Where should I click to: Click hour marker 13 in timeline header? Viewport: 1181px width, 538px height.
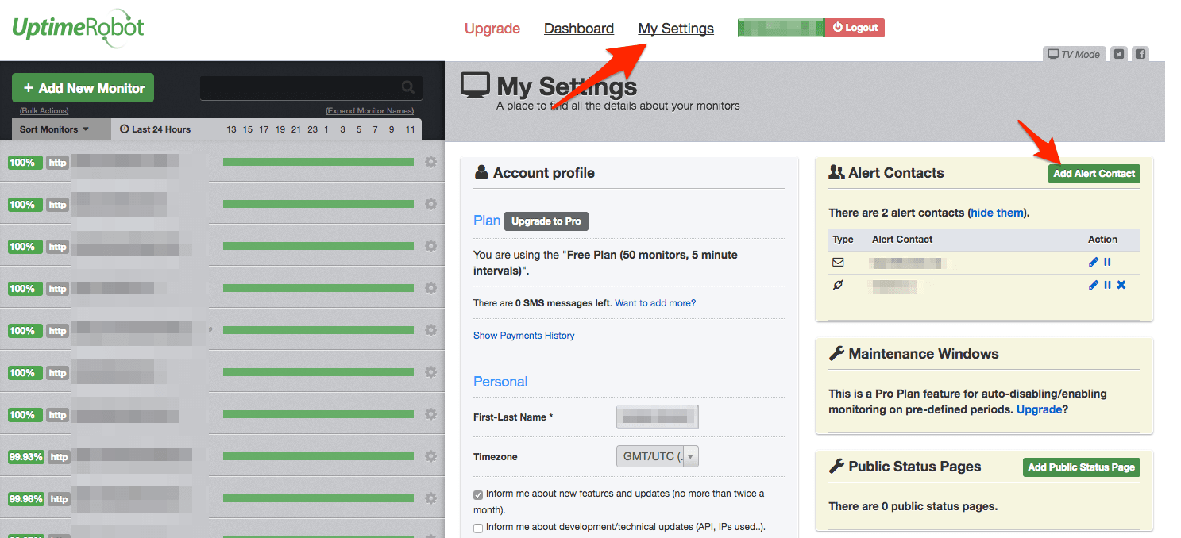tap(231, 129)
